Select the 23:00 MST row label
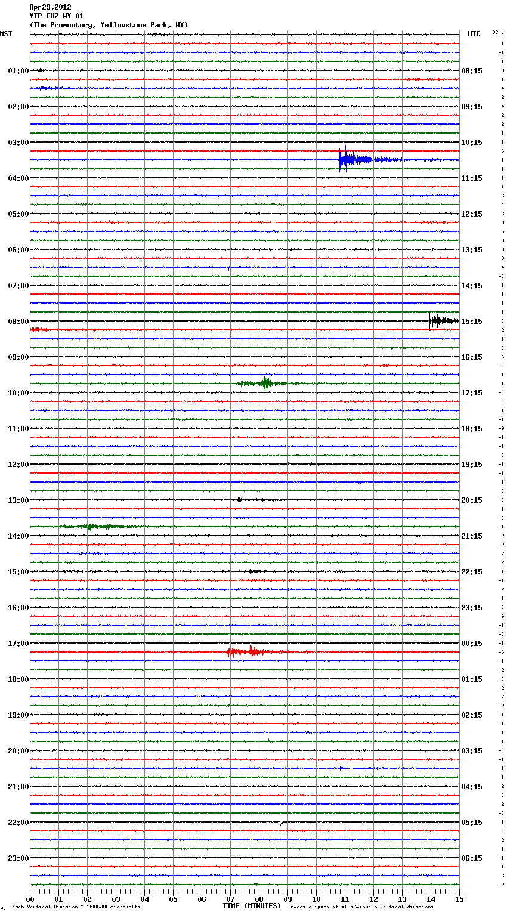 tap(18, 858)
